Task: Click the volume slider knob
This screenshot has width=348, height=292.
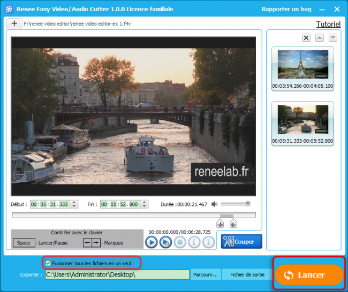Action: coord(248,204)
